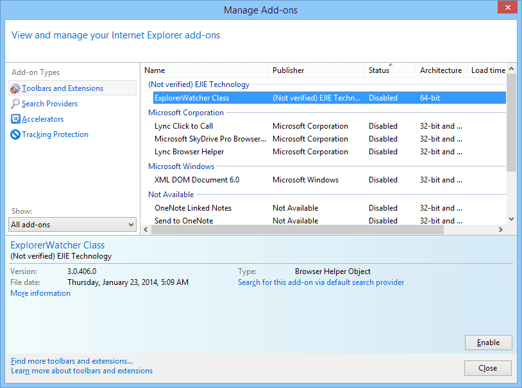Image resolution: width=522 pixels, height=388 pixels.
Task: Search for this add-on via default provider
Action: pos(321,282)
